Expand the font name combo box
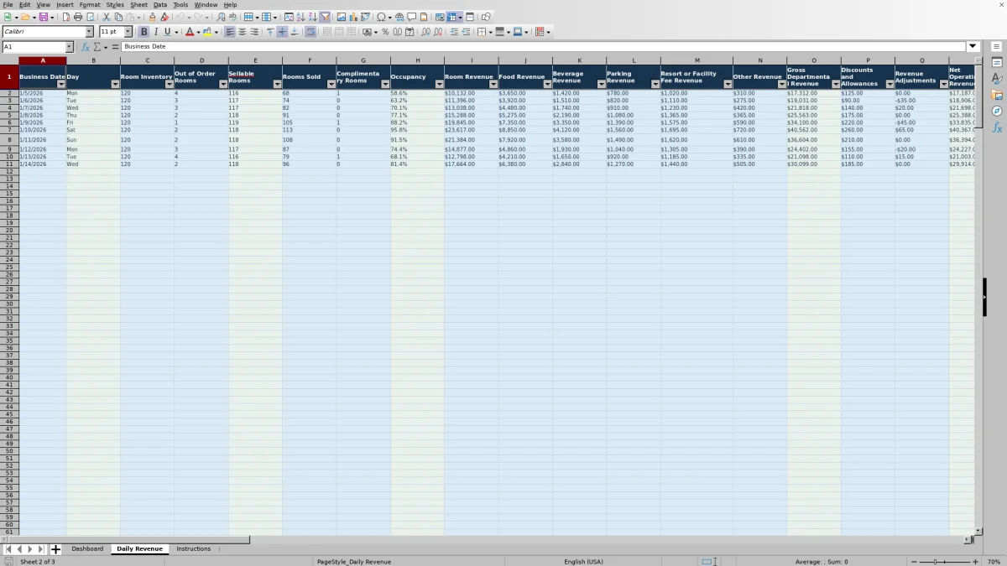 [x=89, y=32]
